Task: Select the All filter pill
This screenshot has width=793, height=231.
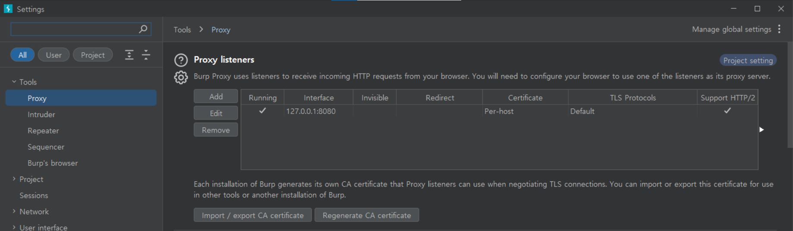Action: click(x=22, y=55)
